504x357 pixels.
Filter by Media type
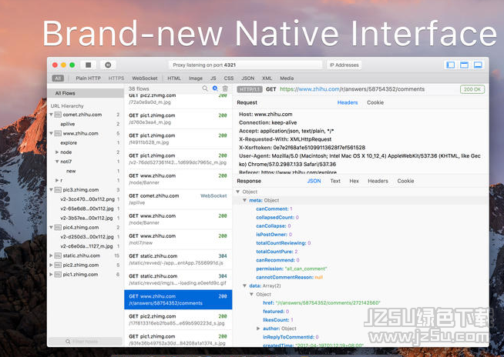point(287,78)
